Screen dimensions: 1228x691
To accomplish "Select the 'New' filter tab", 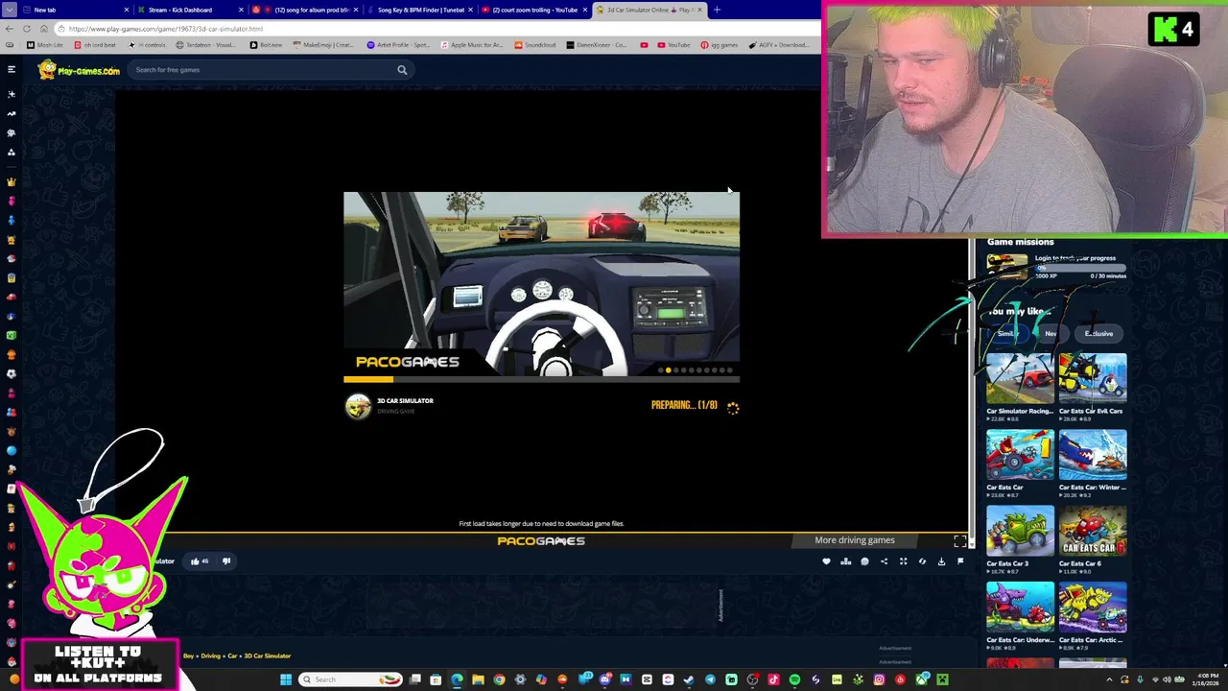I will [x=1051, y=333].
